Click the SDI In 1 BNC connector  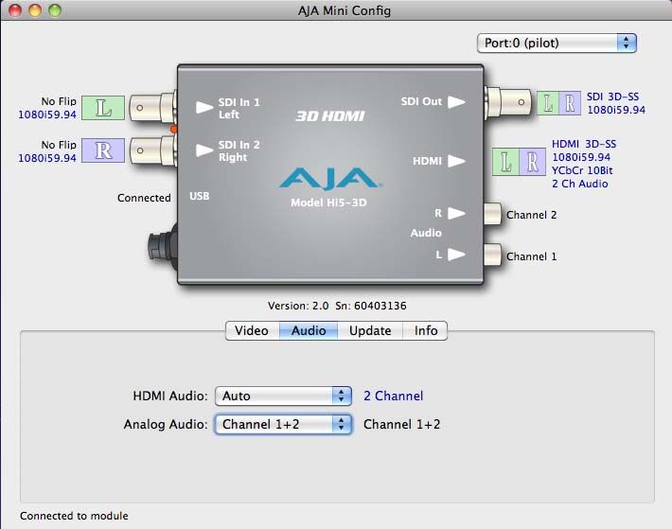click(x=152, y=108)
